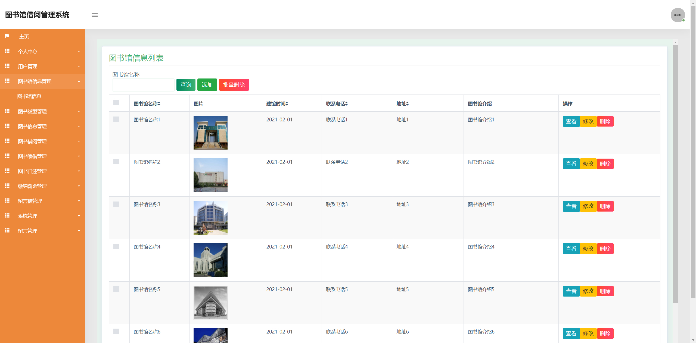Click grid icon next to 用户管理
The width and height of the screenshot is (696, 343).
coord(7,66)
